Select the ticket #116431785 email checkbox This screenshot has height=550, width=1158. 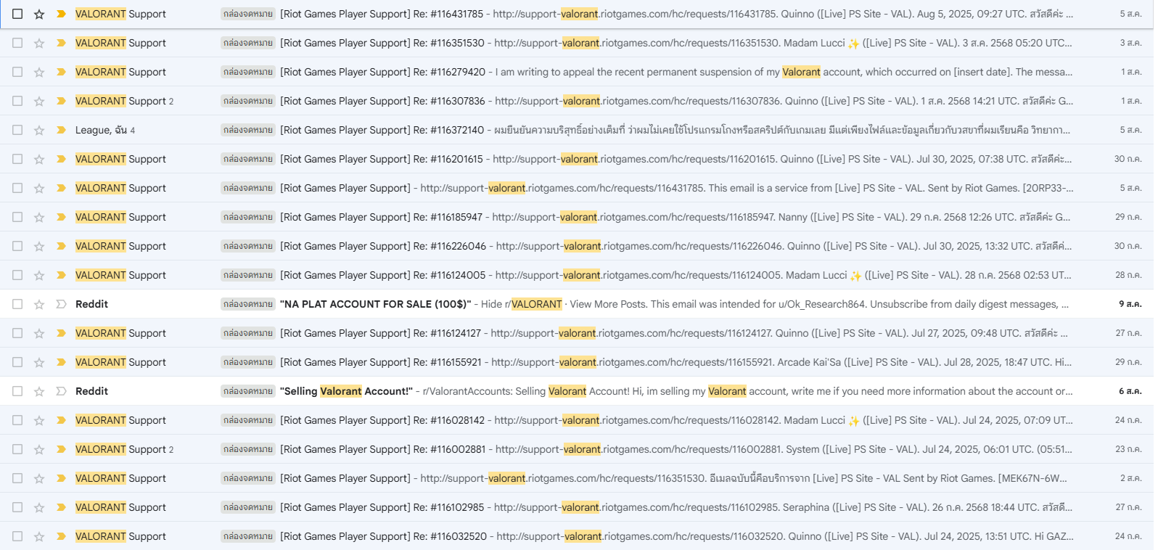pyautogui.click(x=17, y=14)
